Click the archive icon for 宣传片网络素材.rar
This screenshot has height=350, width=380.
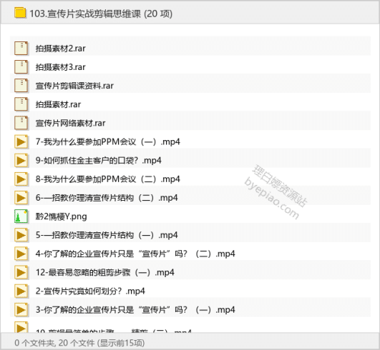coord(21,123)
